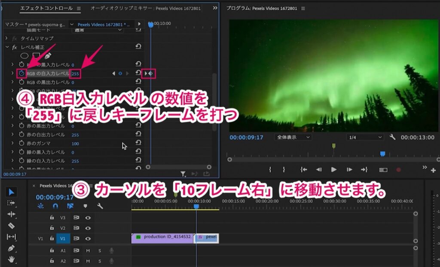Select the Selection tool arrow

pyautogui.click(x=12, y=192)
